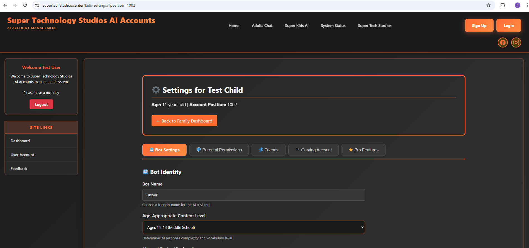Open the Instagram icon link
This screenshot has width=529, height=248.
point(516,42)
